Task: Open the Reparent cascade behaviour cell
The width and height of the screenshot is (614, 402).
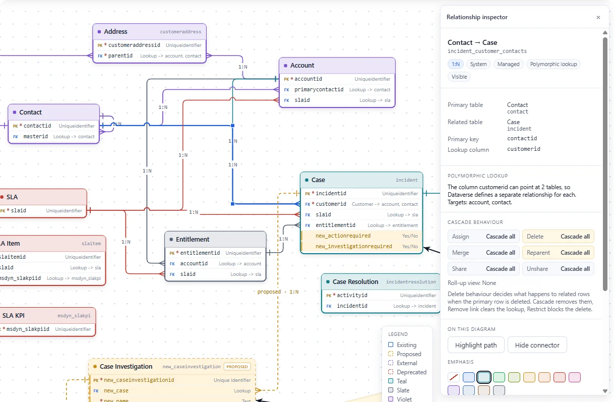Action: [558, 253]
